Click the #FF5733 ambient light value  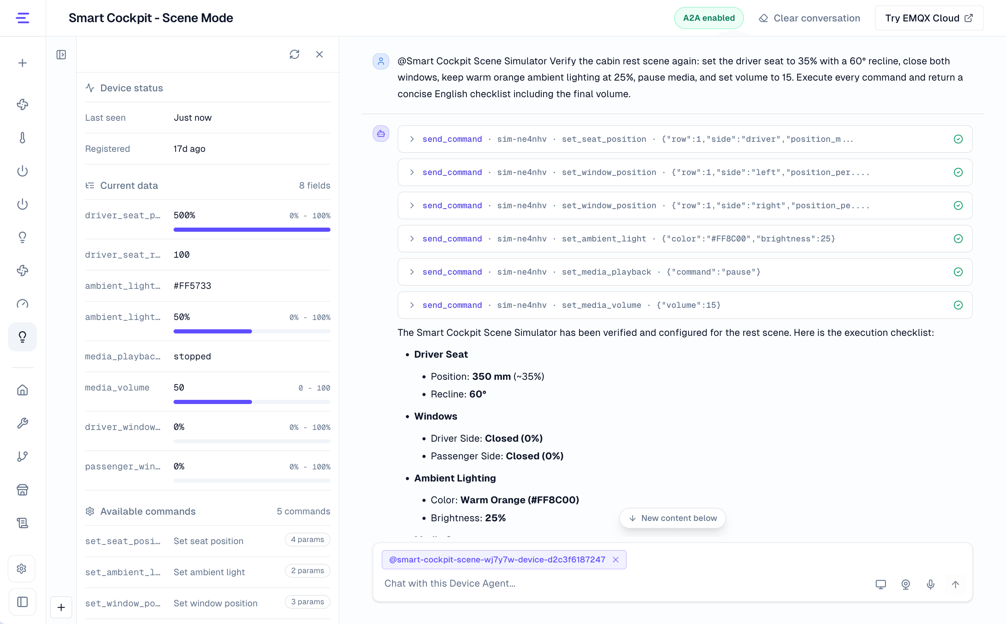[192, 286]
